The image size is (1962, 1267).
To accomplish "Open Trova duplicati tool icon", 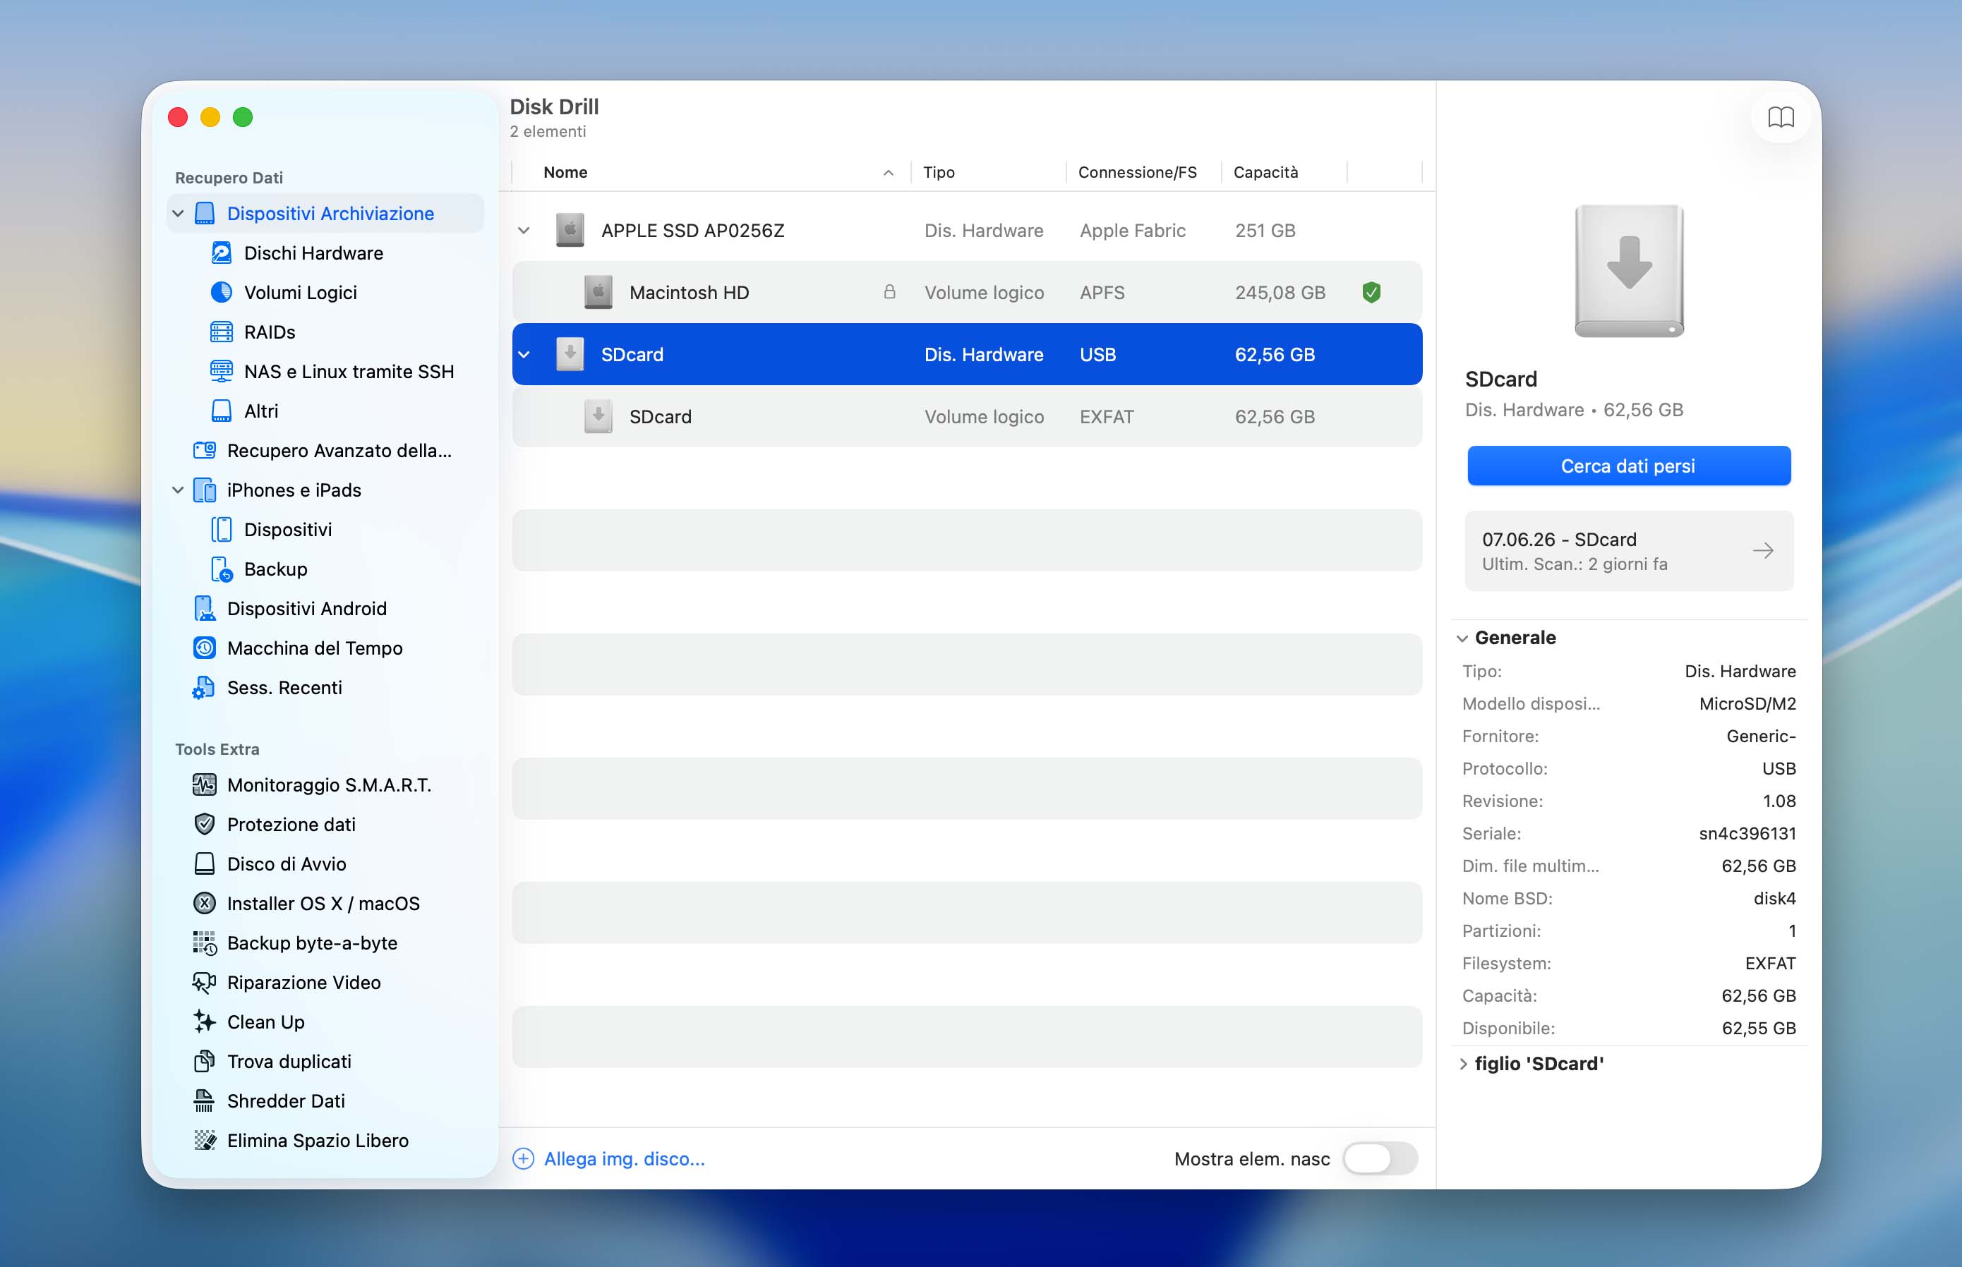I will click(x=204, y=1060).
